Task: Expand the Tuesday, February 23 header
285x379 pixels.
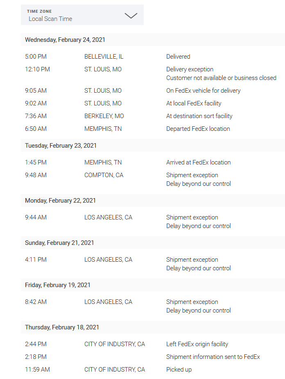Action: pyautogui.click(x=61, y=145)
